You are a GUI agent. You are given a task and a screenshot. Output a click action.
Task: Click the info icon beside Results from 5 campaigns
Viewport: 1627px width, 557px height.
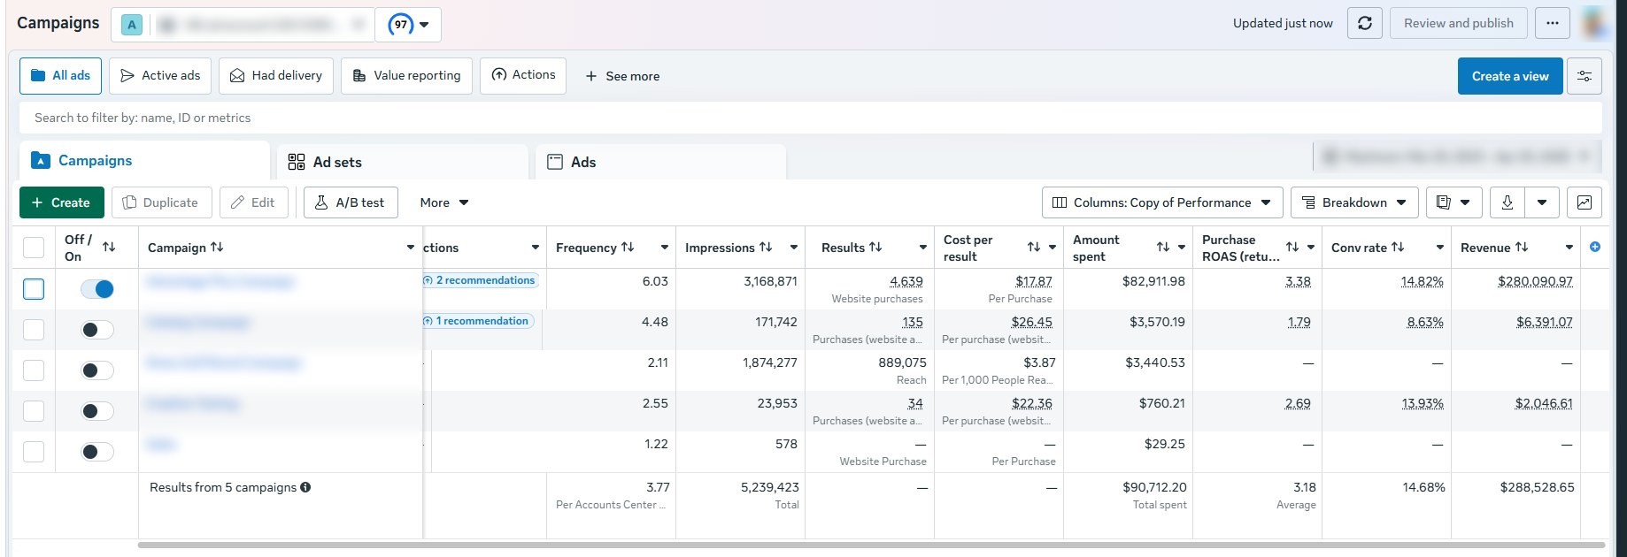[305, 487]
